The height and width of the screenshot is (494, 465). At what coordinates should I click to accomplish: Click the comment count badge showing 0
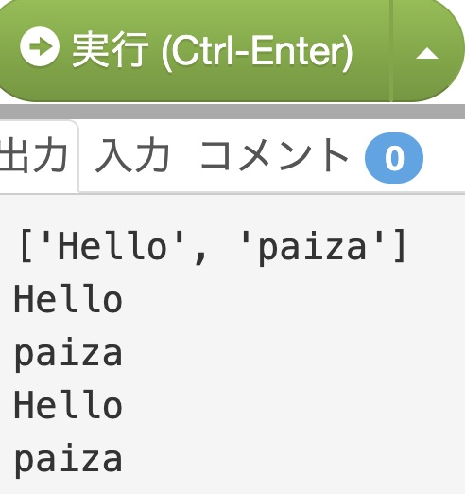point(394,158)
